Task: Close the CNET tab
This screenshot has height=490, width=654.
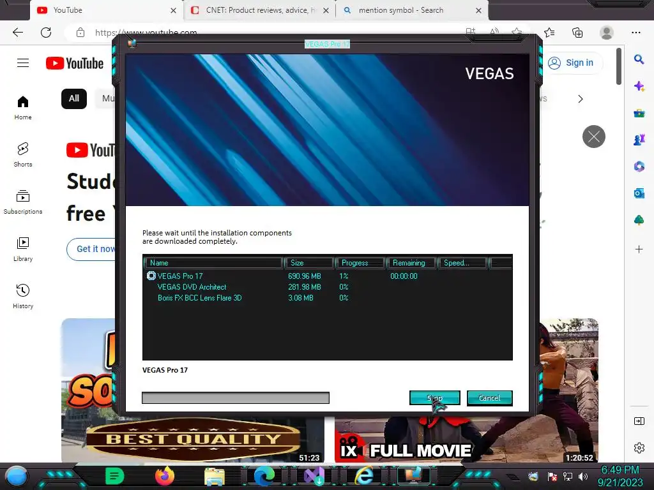Action: pos(326,10)
